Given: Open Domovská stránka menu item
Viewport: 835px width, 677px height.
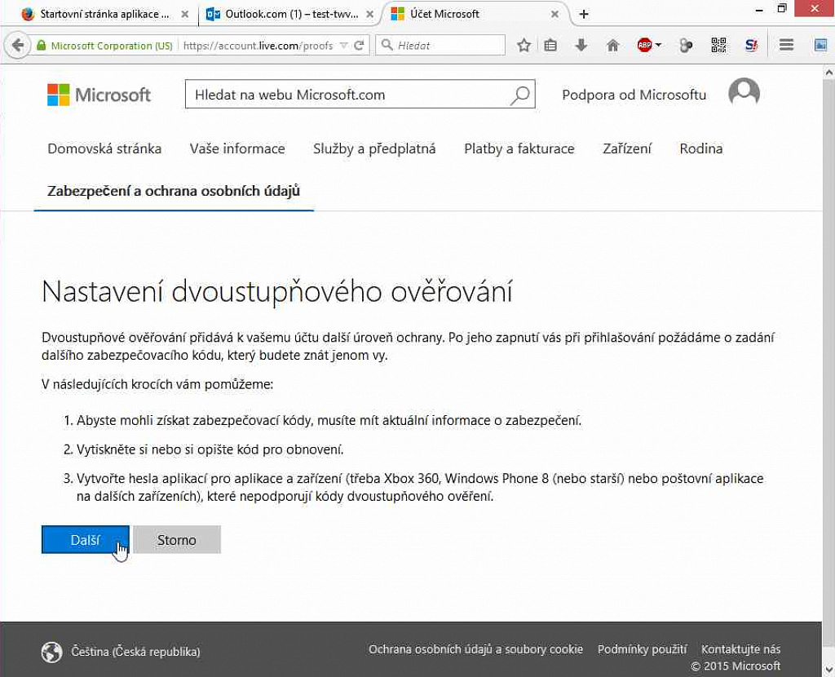Looking at the screenshot, I should [104, 148].
